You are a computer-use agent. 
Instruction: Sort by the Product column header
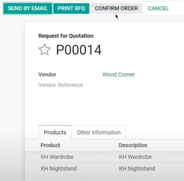50,145
